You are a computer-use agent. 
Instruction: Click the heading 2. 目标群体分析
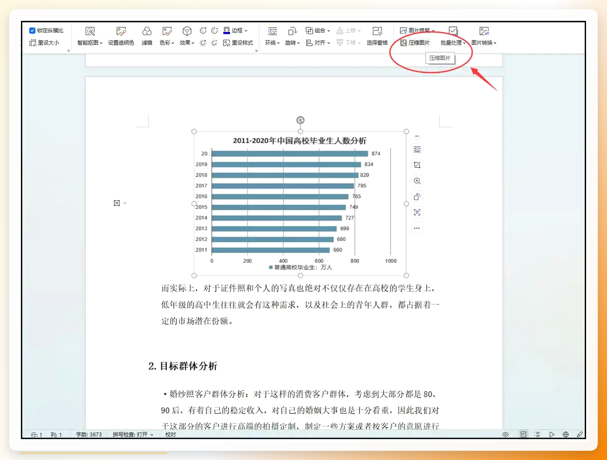click(x=183, y=366)
